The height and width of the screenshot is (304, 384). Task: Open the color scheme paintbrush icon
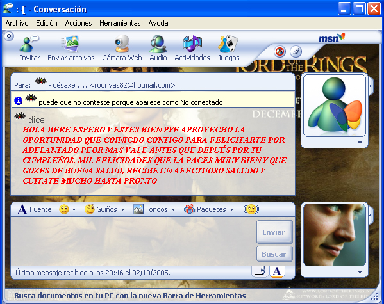(296, 52)
